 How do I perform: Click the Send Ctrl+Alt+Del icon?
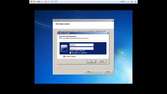point(52,2)
